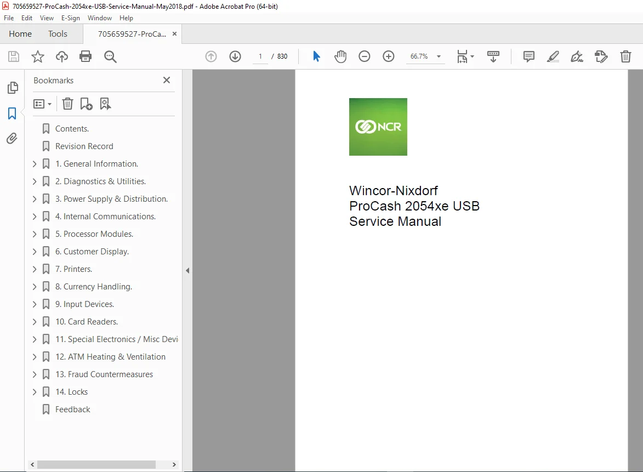
Task: Add a comment sticky note
Action: (x=529, y=56)
